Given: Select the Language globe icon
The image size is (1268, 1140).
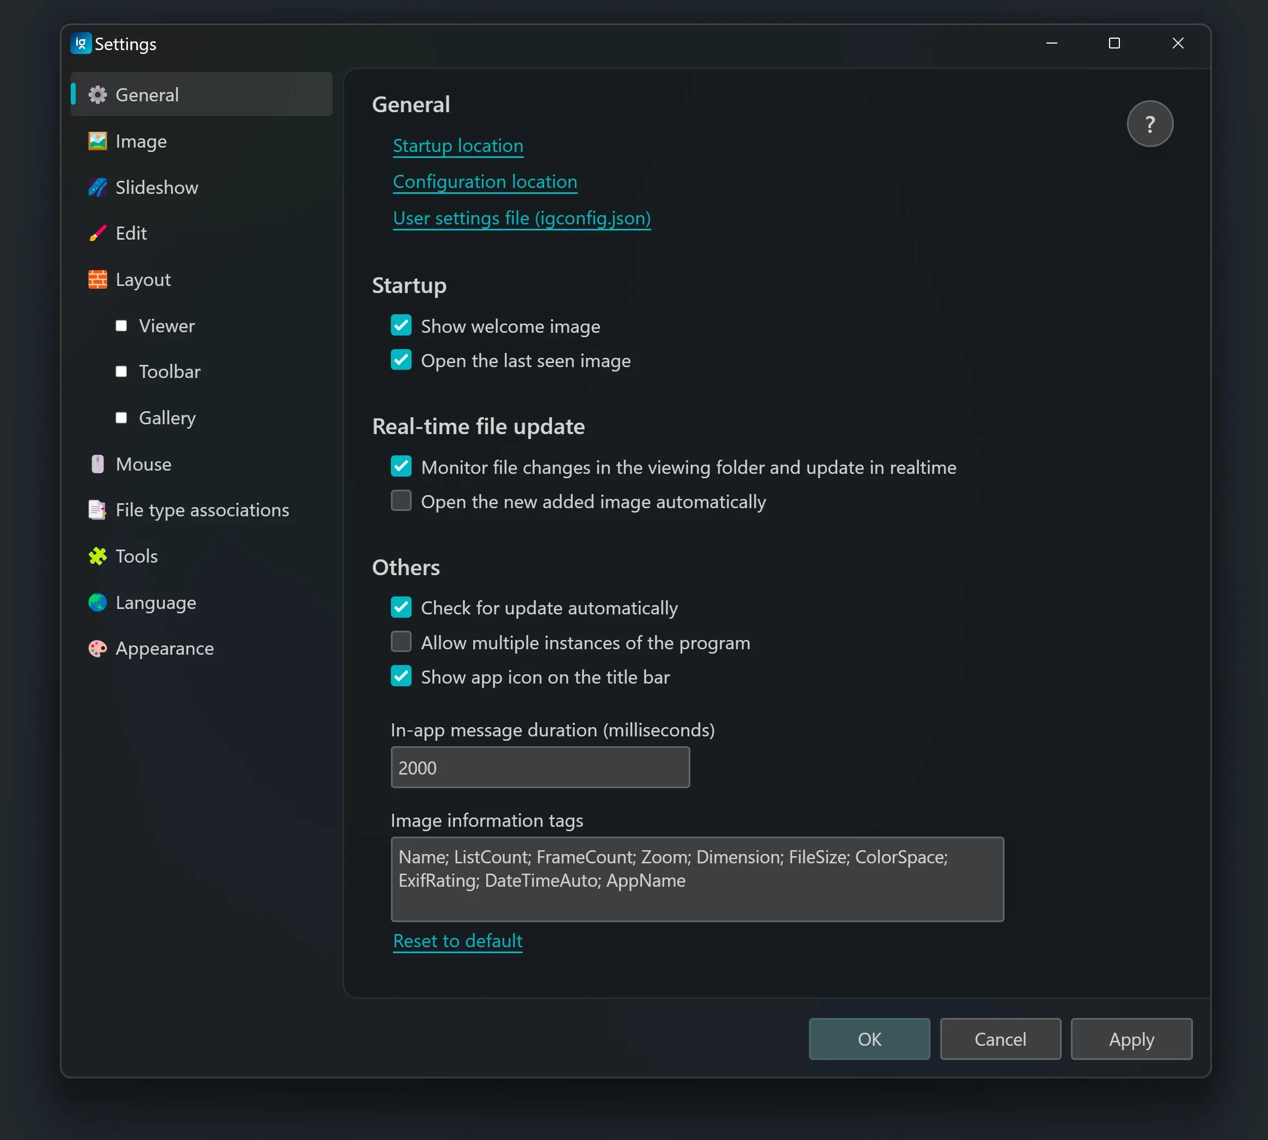Looking at the screenshot, I should point(97,602).
